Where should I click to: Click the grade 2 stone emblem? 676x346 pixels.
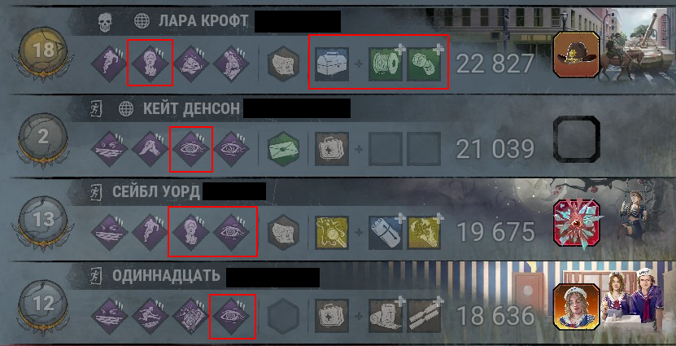[43, 139]
